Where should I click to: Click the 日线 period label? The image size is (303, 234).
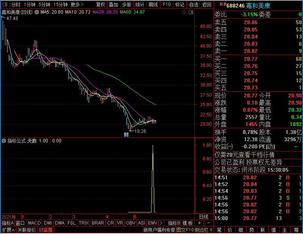point(204,217)
